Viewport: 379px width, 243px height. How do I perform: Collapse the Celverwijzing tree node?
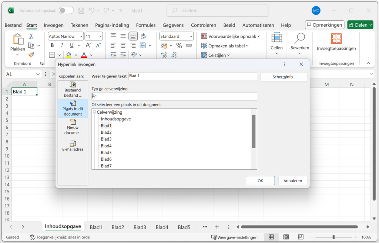point(94,112)
